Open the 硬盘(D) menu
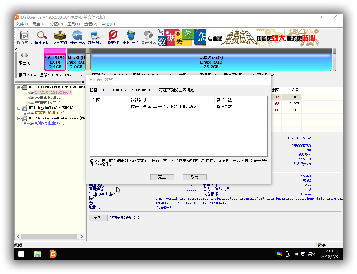 (39, 24)
